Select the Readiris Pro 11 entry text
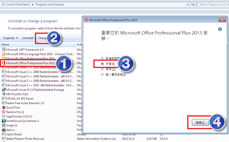Image resolution: width=229 pixels, height=142 pixels. [15, 112]
